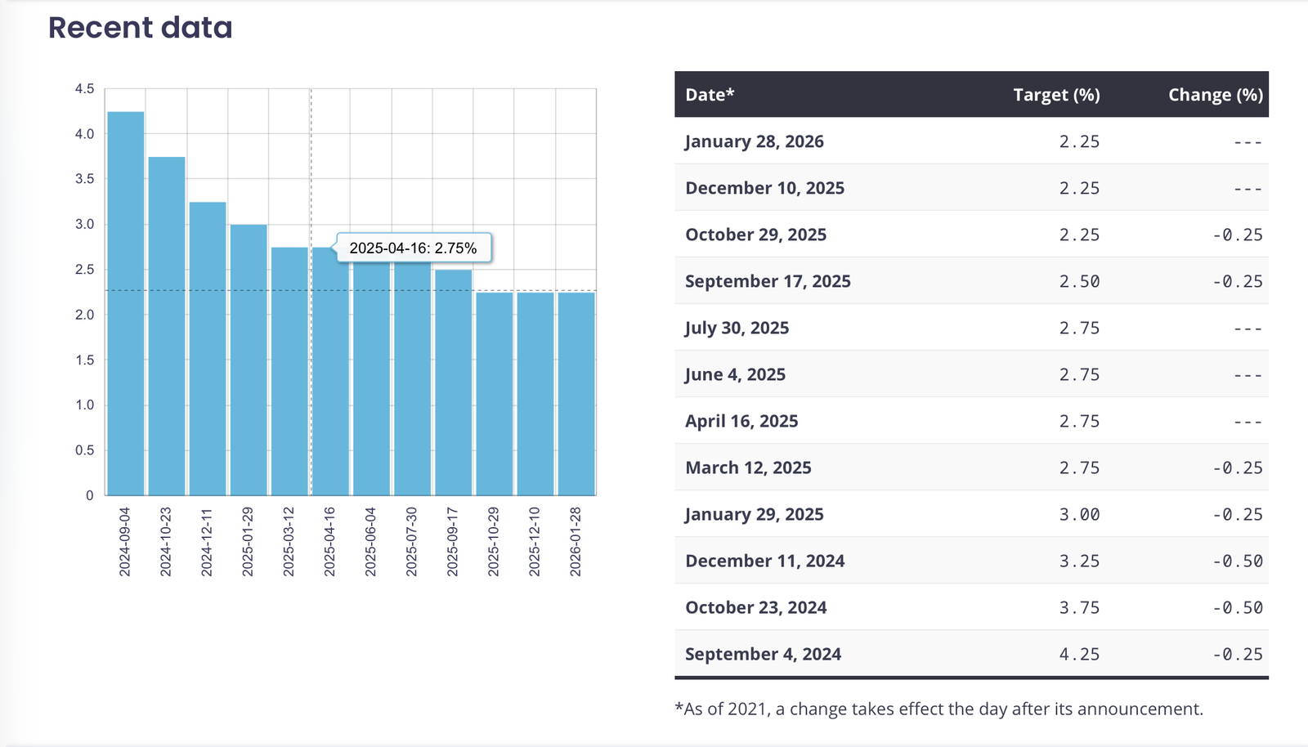Click the Date* column header
Viewport: 1308px width, 747px height.
coord(710,95)
